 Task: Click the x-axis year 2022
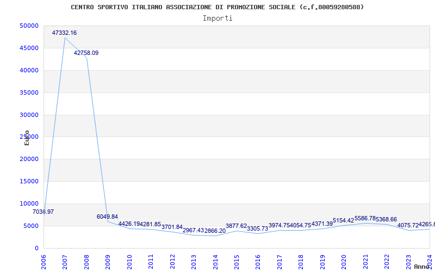click(x=387, y=262)
